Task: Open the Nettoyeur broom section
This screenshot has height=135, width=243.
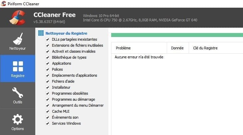Action: click(18, 41)
